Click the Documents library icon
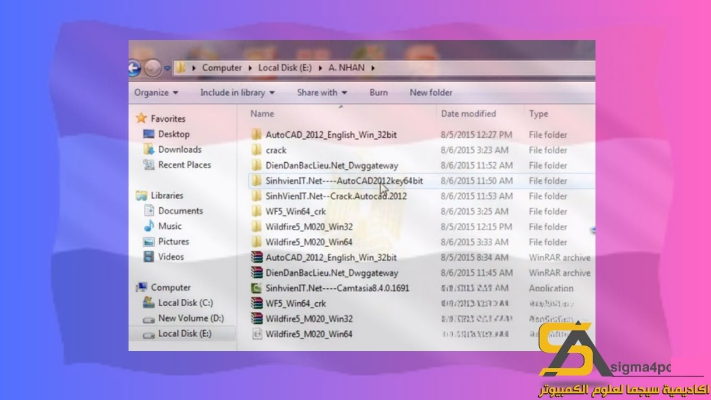711x400 pixels. (149, 211)
